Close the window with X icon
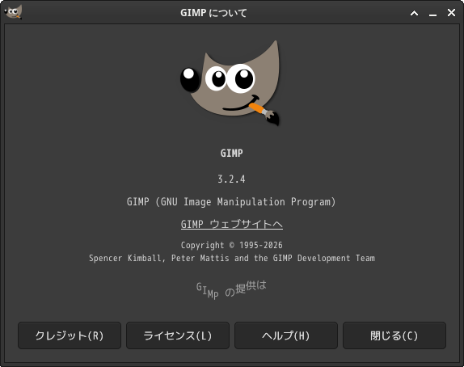This screenshot has width=464, height=367. pos(451,13)
